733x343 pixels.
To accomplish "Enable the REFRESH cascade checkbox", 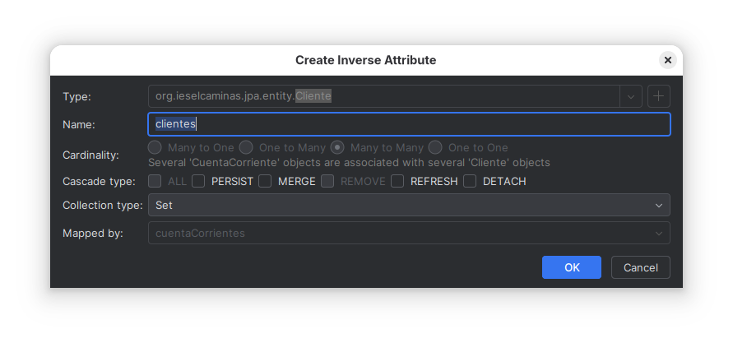I will pyautogui.click(x=397, y=181).
